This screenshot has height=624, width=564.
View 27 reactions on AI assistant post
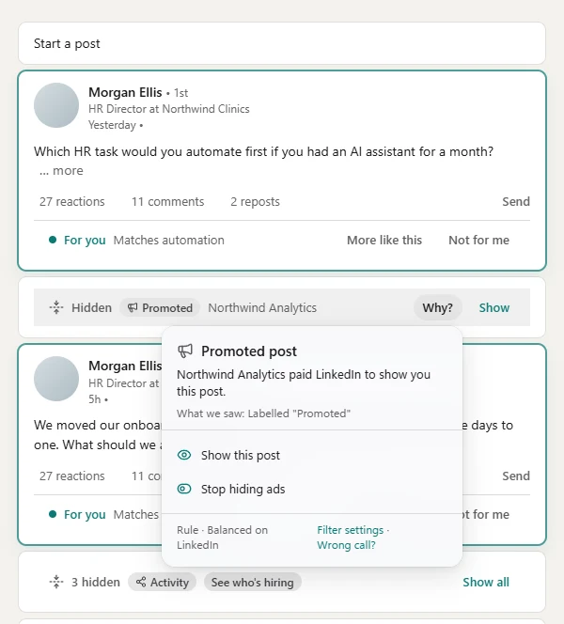(x=72, y=202)
